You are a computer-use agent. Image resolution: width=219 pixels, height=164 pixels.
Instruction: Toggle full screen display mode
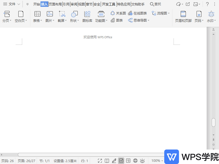coord(100,161)
